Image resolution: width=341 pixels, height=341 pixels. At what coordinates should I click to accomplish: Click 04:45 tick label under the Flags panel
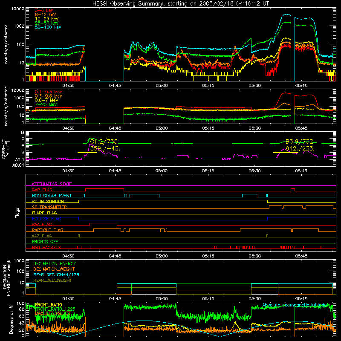pos(115,256)
